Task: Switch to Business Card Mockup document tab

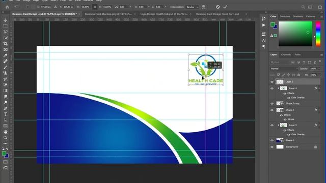Action: point(108,14)
